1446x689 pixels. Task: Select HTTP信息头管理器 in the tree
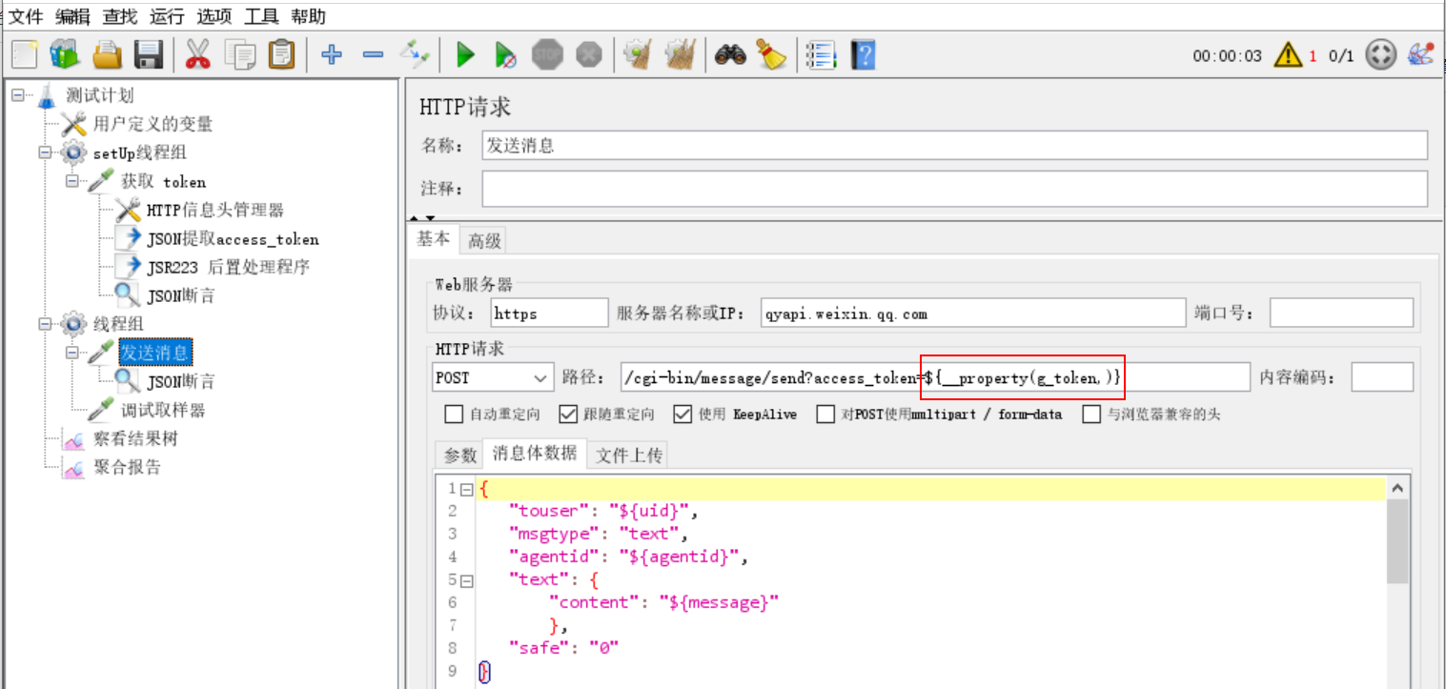(x=215, y=210)
